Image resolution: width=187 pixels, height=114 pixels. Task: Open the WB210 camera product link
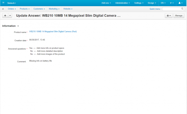coord(53,32)
